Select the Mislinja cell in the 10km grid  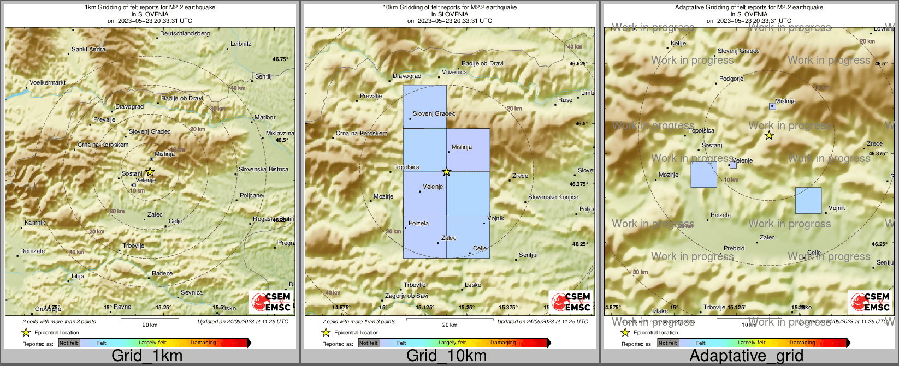pos(468,150)
